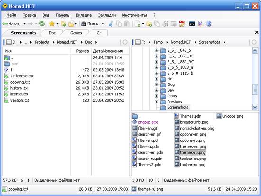Click the new file icon
Viewport: 261px width, 196px height.
(138, 24)
